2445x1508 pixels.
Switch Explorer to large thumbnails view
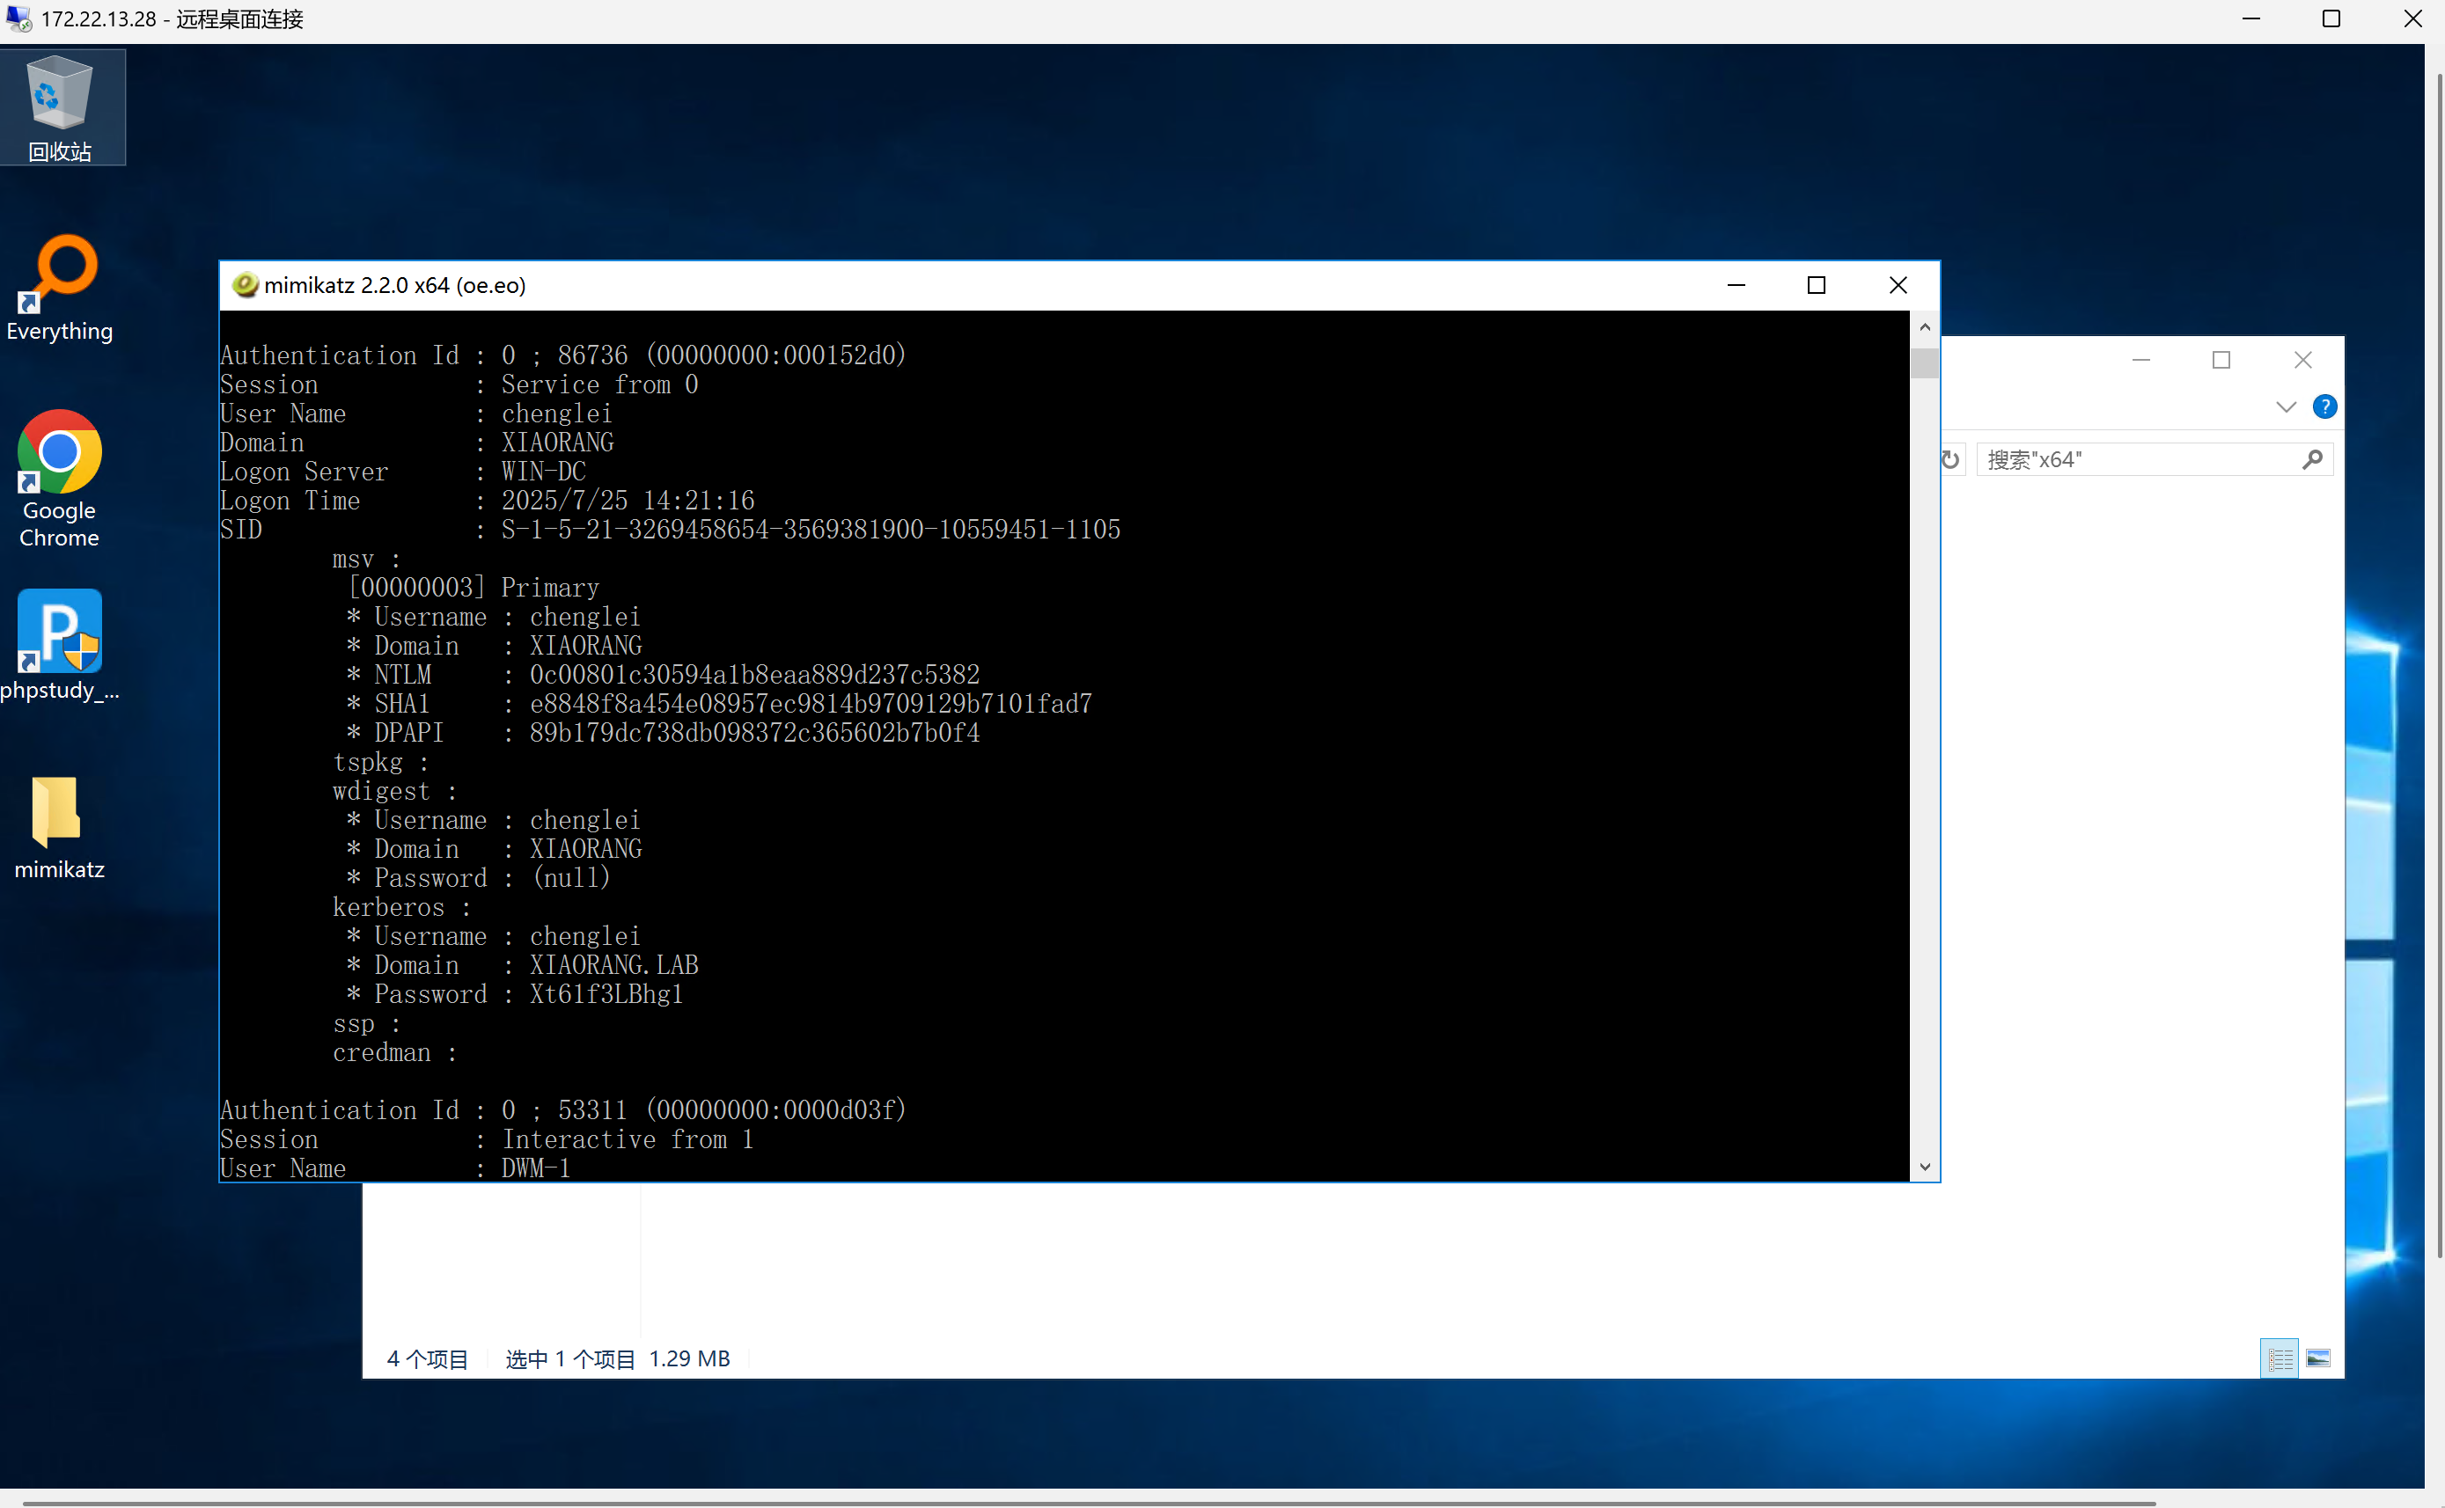[2318, 1358]
